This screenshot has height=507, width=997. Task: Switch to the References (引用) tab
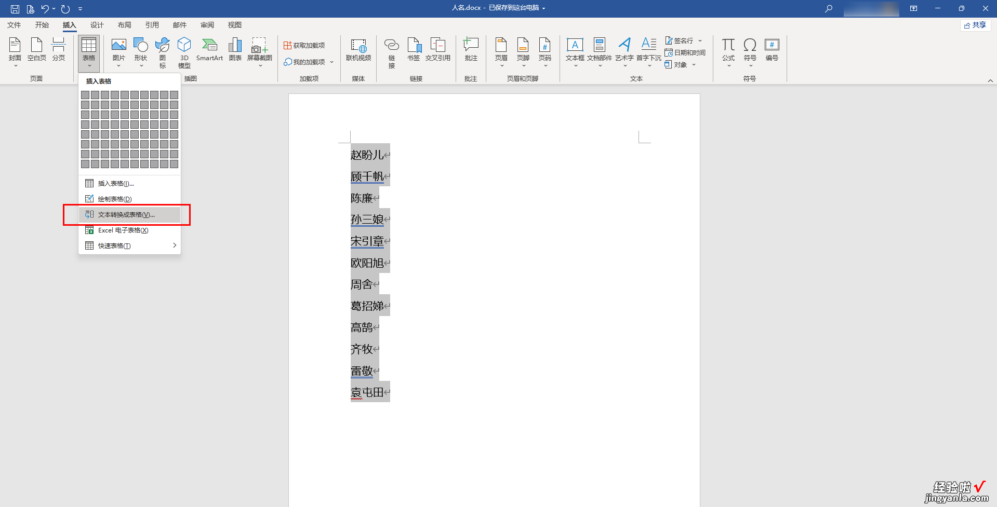click(152, 25)
